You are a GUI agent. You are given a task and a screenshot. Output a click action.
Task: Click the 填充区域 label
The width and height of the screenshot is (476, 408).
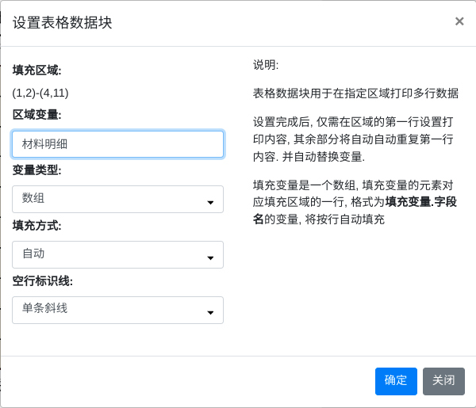pos(36,70)
